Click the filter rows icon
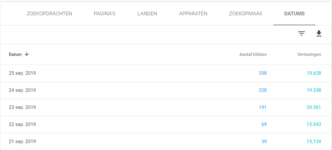The height and width of the screenshot is (150, 332). tap(302, 34)
